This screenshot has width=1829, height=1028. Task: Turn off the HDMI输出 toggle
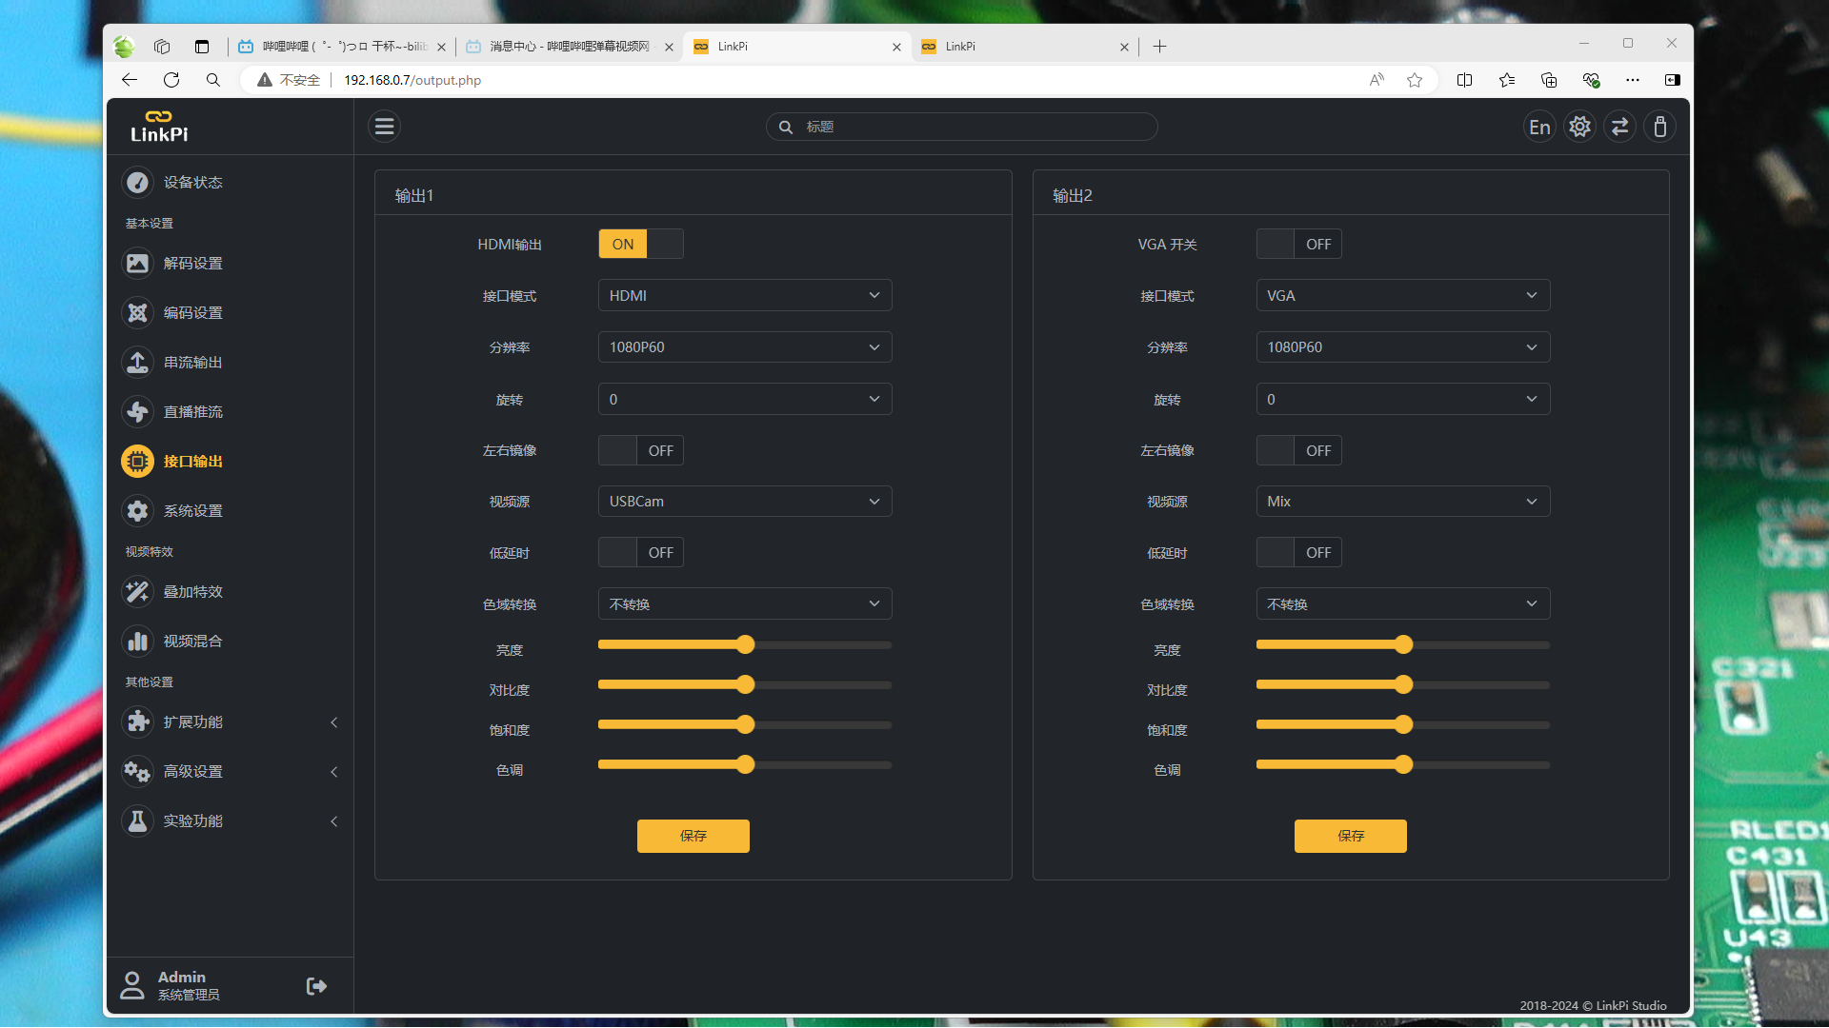coord(640,245)
